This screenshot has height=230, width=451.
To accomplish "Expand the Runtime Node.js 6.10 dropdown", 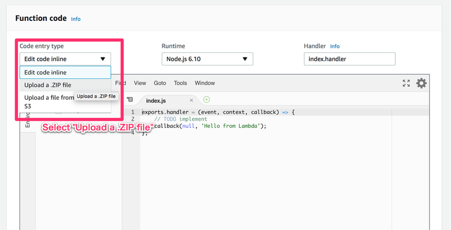I will point(207,59).
